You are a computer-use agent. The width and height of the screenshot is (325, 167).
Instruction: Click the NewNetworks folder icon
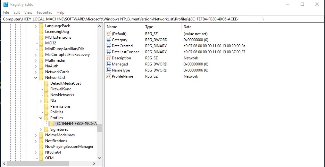click(46, 95)
